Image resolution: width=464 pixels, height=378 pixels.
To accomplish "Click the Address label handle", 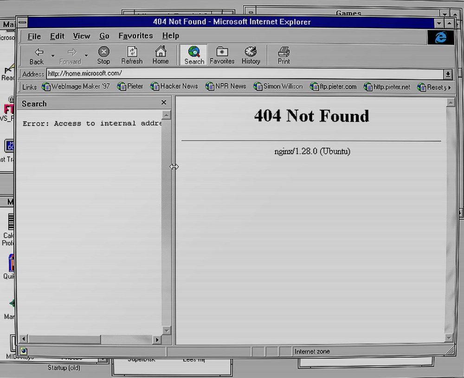I will [32, 74].
